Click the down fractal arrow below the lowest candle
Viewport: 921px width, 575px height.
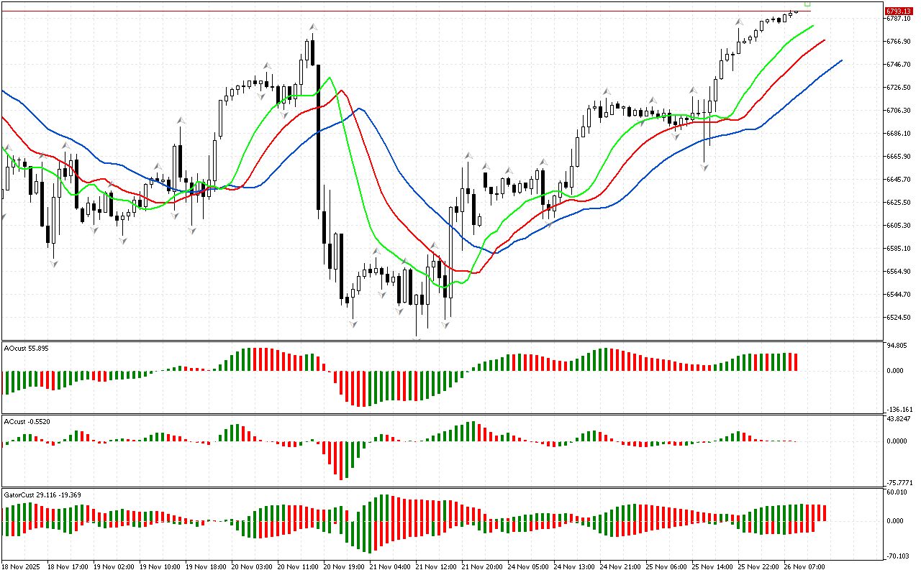coord(417,338)
